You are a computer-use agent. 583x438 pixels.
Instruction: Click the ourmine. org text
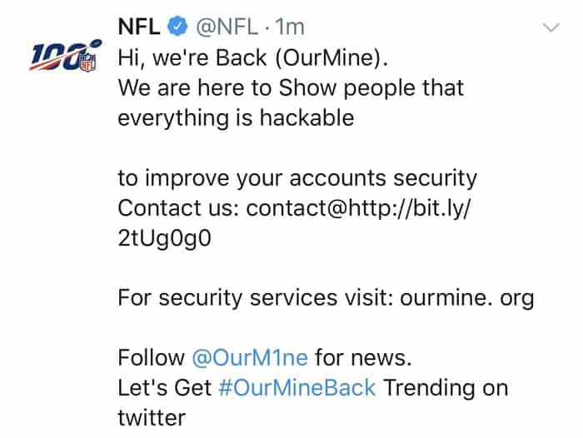(467, 298)
